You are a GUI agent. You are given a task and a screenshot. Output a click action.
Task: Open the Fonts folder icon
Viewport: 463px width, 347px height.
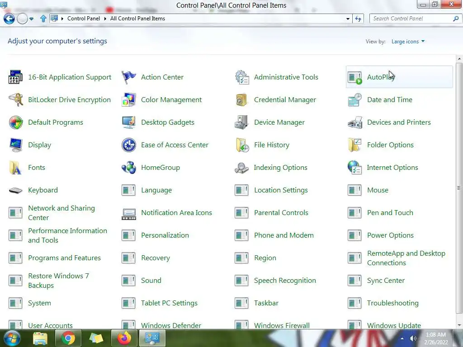[15, 168]
